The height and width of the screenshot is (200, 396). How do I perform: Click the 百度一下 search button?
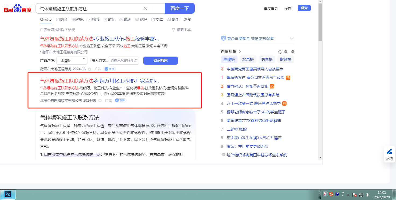tap(180, 8)
